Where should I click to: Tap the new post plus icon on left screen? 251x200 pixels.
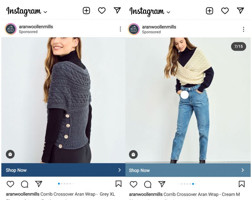[x=86, y=11]
